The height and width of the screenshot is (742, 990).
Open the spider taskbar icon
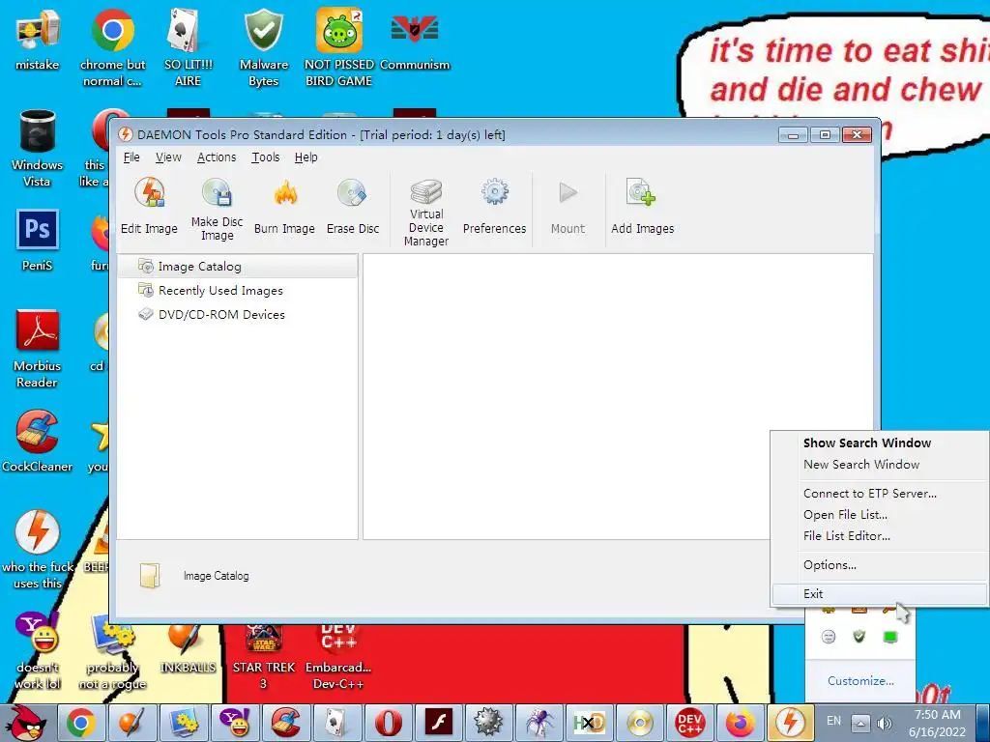pyautogui.click(x=539, y=723)
